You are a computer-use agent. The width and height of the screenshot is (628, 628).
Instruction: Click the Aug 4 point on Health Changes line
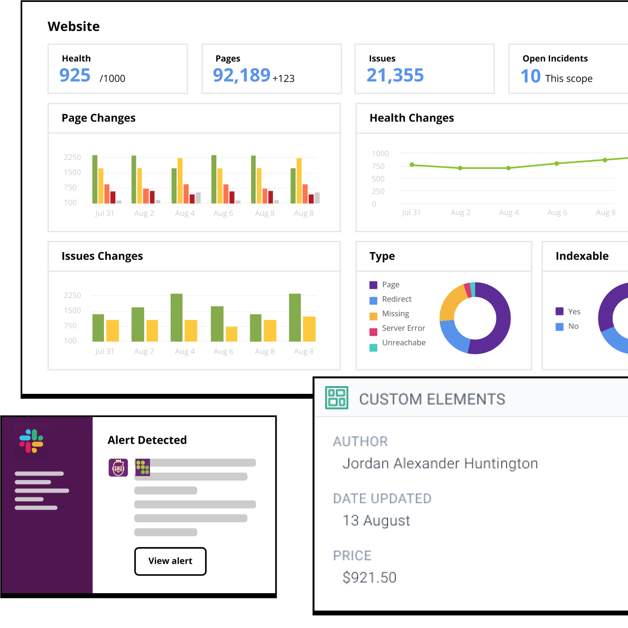tap(508, 168)
